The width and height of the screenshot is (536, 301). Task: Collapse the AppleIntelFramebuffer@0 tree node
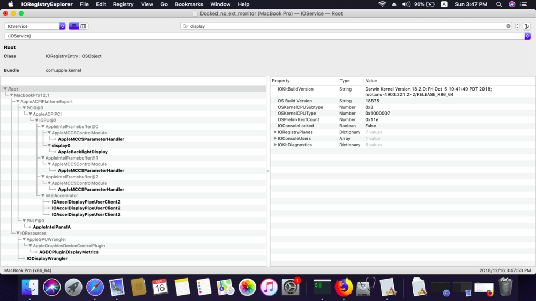point(43,127)
